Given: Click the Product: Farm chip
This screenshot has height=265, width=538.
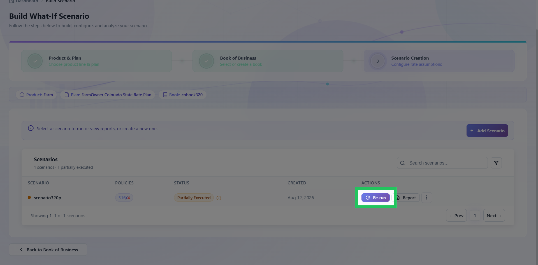Looking at the screenshot, I should pyautogui.click(x=36, y=95).
